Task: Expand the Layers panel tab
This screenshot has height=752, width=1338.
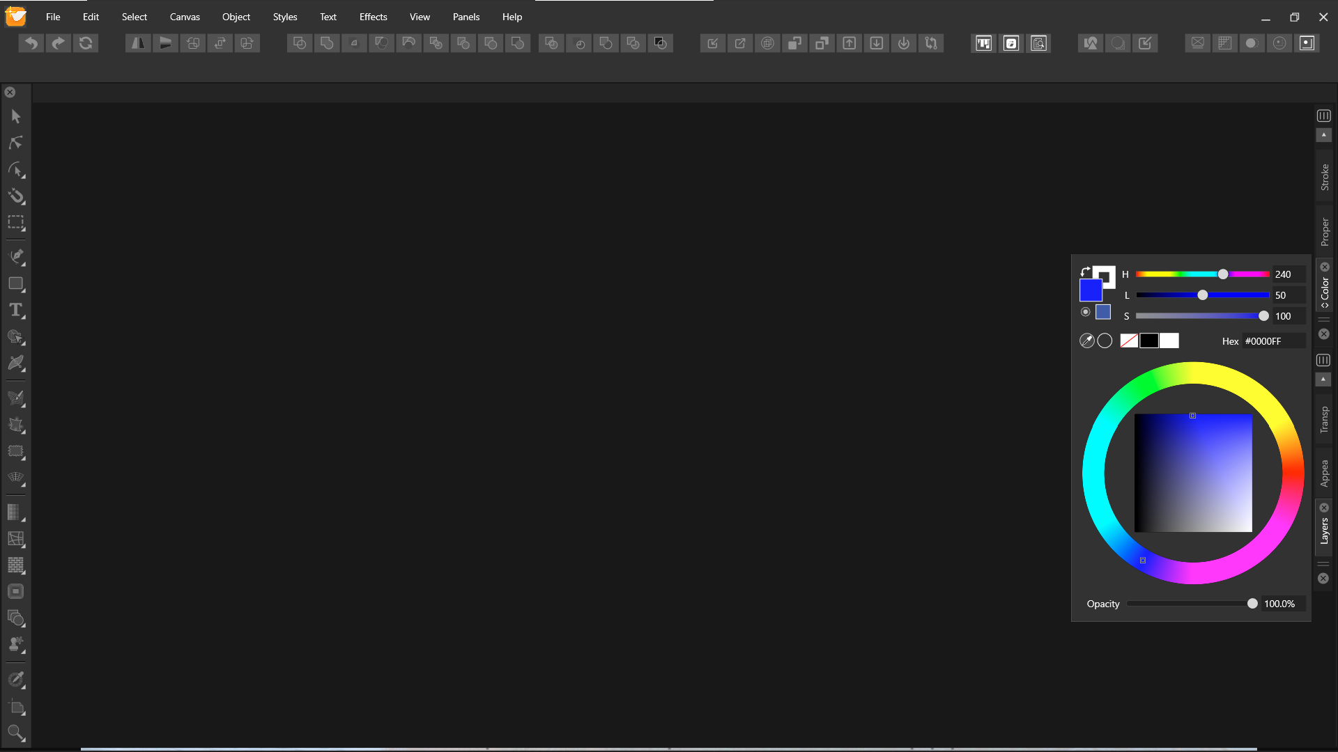Action: 1325,531
